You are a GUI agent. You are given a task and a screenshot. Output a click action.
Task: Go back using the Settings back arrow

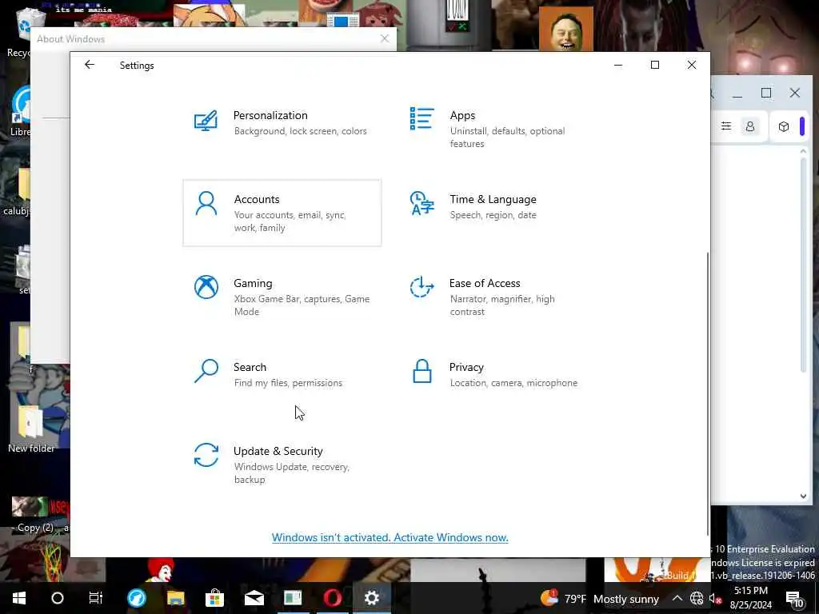point(90,65)
